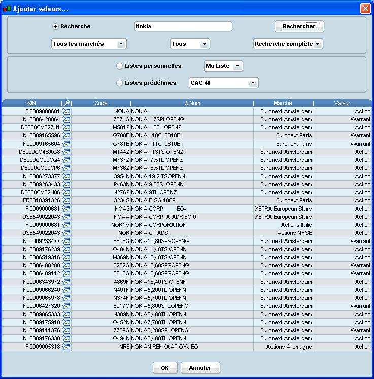The height and width of the screenshot is (379, 374).
Task: Click chart icon for FR0010391326 row
Action: tap(66, 200)
